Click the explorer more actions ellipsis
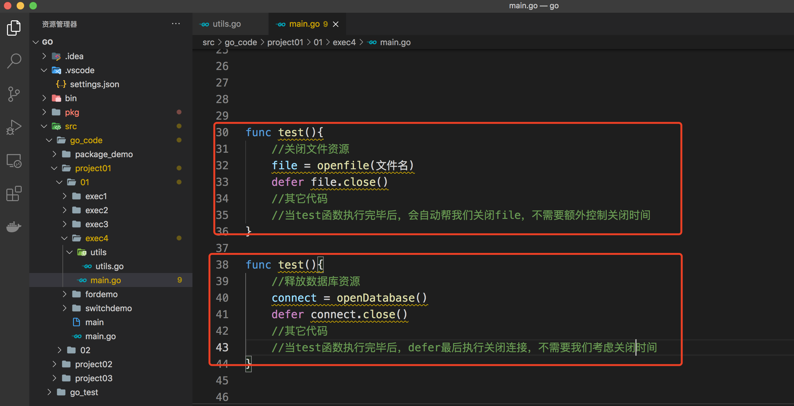Viewport: 794px width, 406px height. [176, 24]
